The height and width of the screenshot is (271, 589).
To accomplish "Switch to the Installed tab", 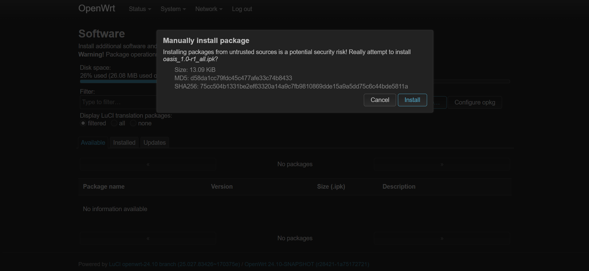I will 124,143.
